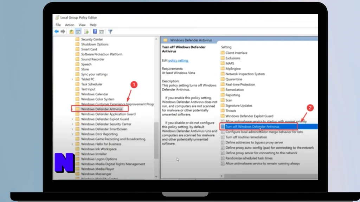Select Windows Logon Options in the tree

pos(99,159)
